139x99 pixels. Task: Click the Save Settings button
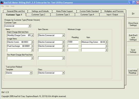point(133,51)
